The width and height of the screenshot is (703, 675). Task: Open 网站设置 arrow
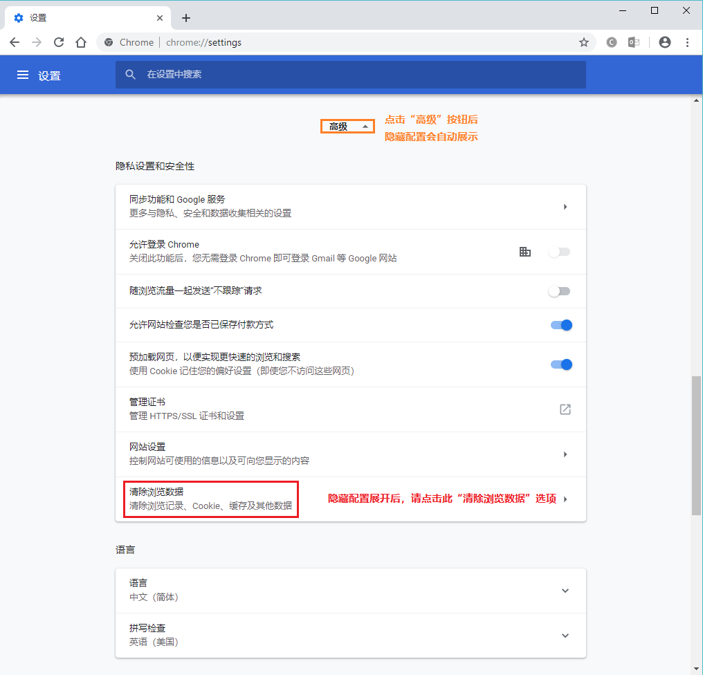point(565,454)
